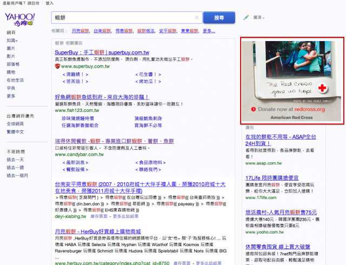
Task: Show more related terms via 更多...
Action: click(209, 31)
